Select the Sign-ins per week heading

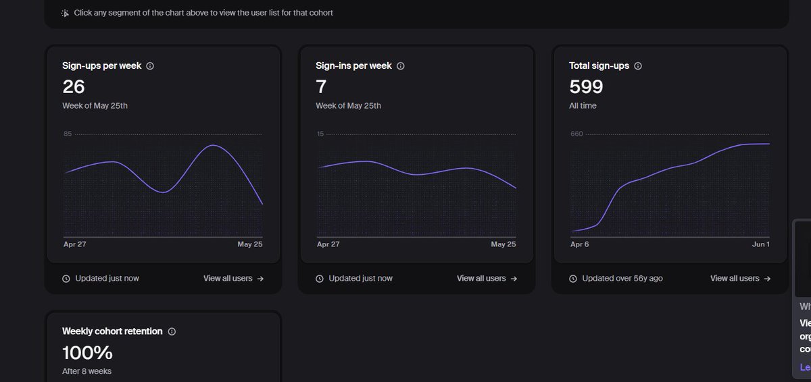click(353, 66)
